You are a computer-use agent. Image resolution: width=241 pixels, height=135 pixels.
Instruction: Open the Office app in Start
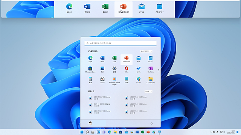pyautogui.click(x=127, y=70)
